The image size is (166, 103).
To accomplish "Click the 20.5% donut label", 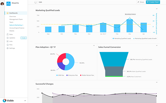I will (53, 70).
